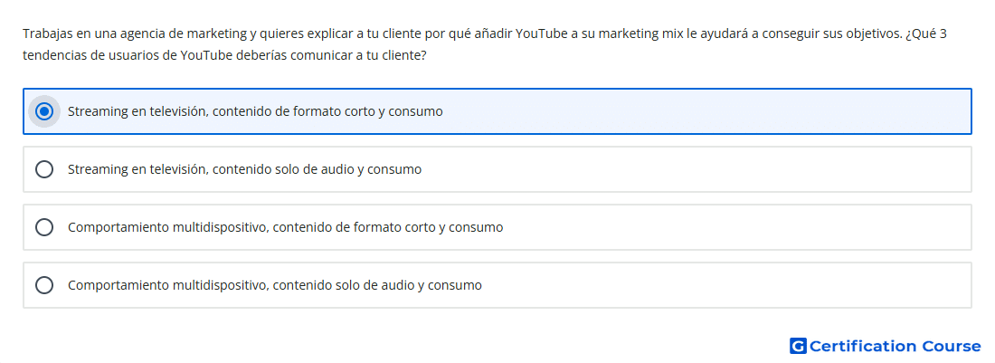Click label 'Comportamiento multidispositivo, contenido solo de audio y consumo'
This screenshot has width=995, height=363.
[x=275, y=285]
